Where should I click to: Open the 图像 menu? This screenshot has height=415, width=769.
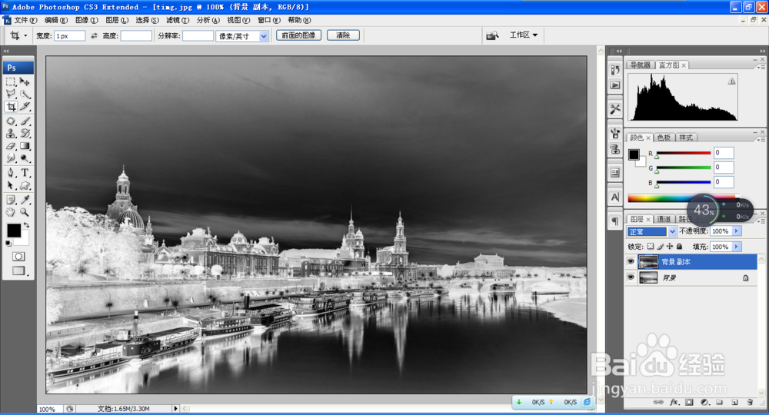86,20
